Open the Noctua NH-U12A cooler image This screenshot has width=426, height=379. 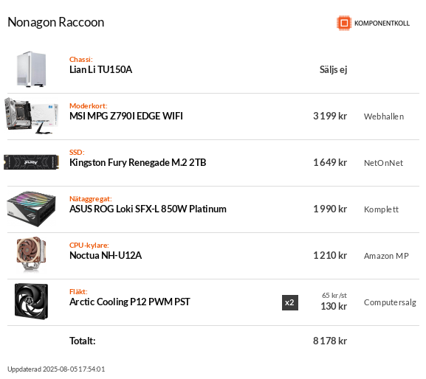(31, 254)
